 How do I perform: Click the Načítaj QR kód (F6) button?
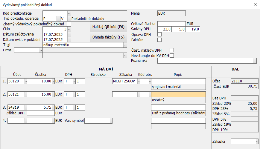pos(108,27)
